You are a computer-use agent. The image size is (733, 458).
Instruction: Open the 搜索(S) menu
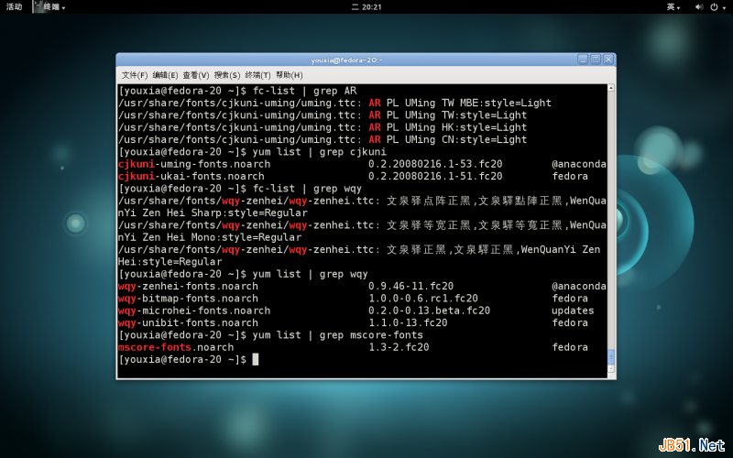[226, 75]
